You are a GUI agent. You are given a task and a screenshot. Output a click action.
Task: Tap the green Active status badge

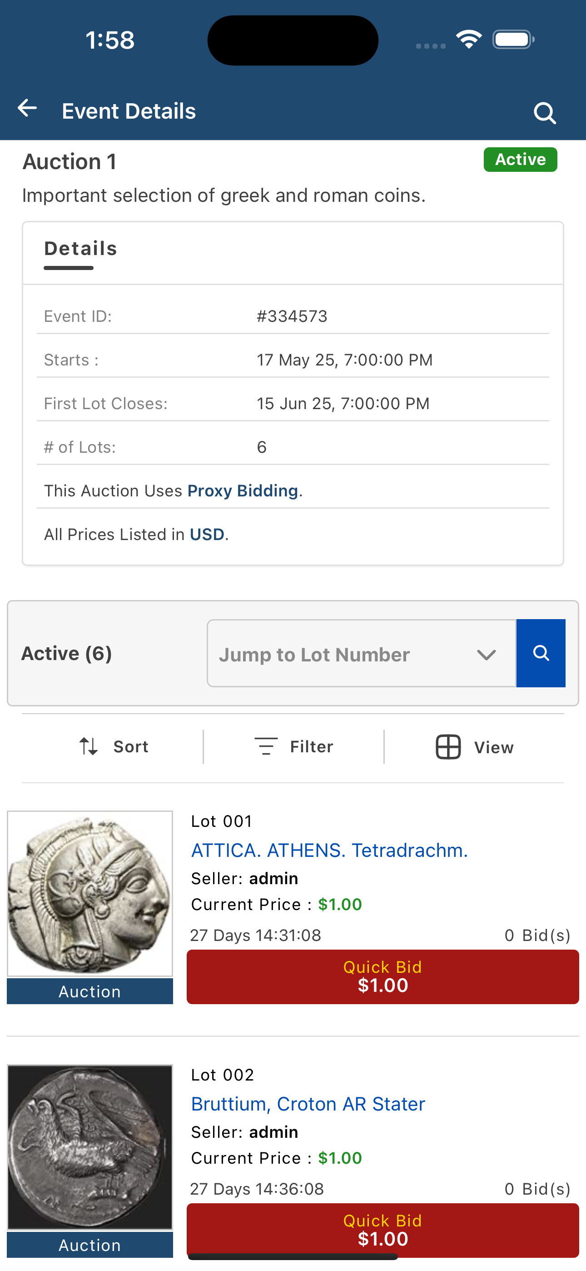click(521, 160)
